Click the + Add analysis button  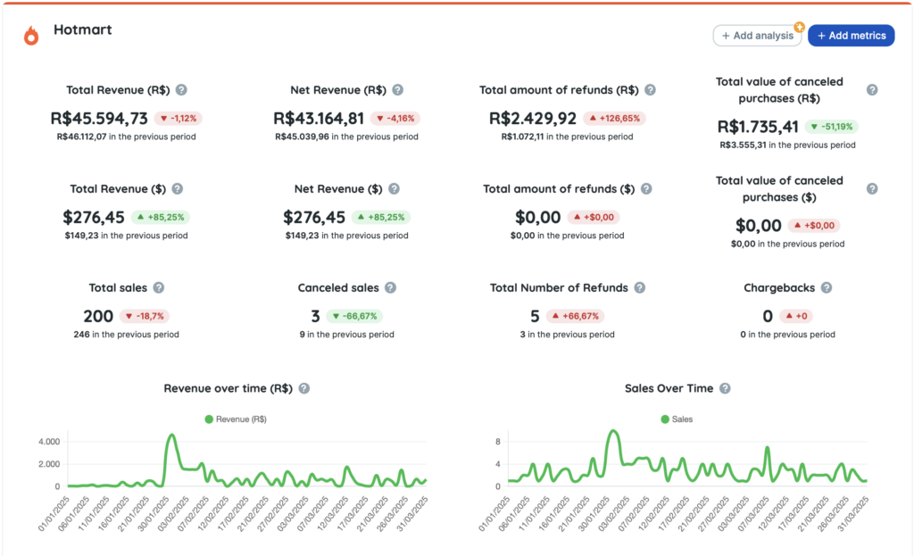[x=756, y=35]
